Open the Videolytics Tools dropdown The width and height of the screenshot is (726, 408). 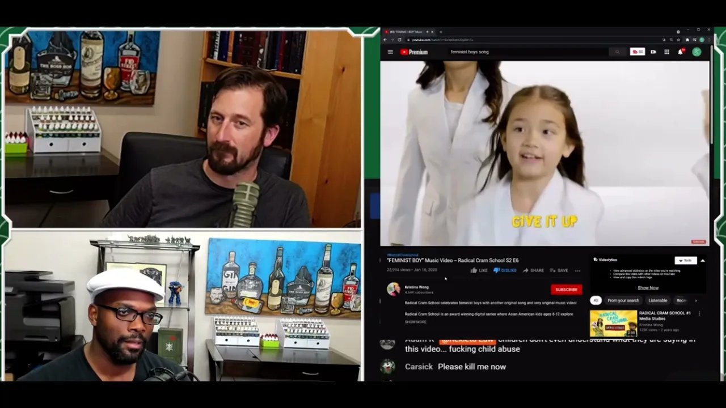tap(686, 260)
